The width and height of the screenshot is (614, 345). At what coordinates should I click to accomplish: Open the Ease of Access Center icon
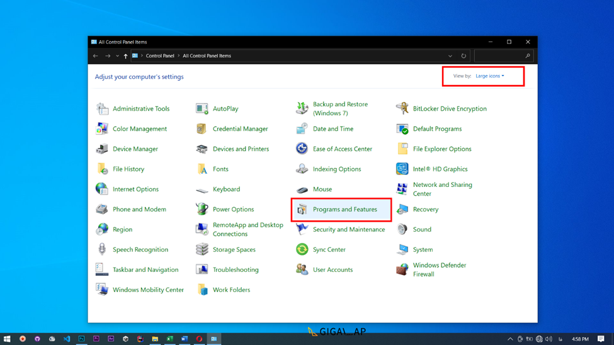coord(302,149)
